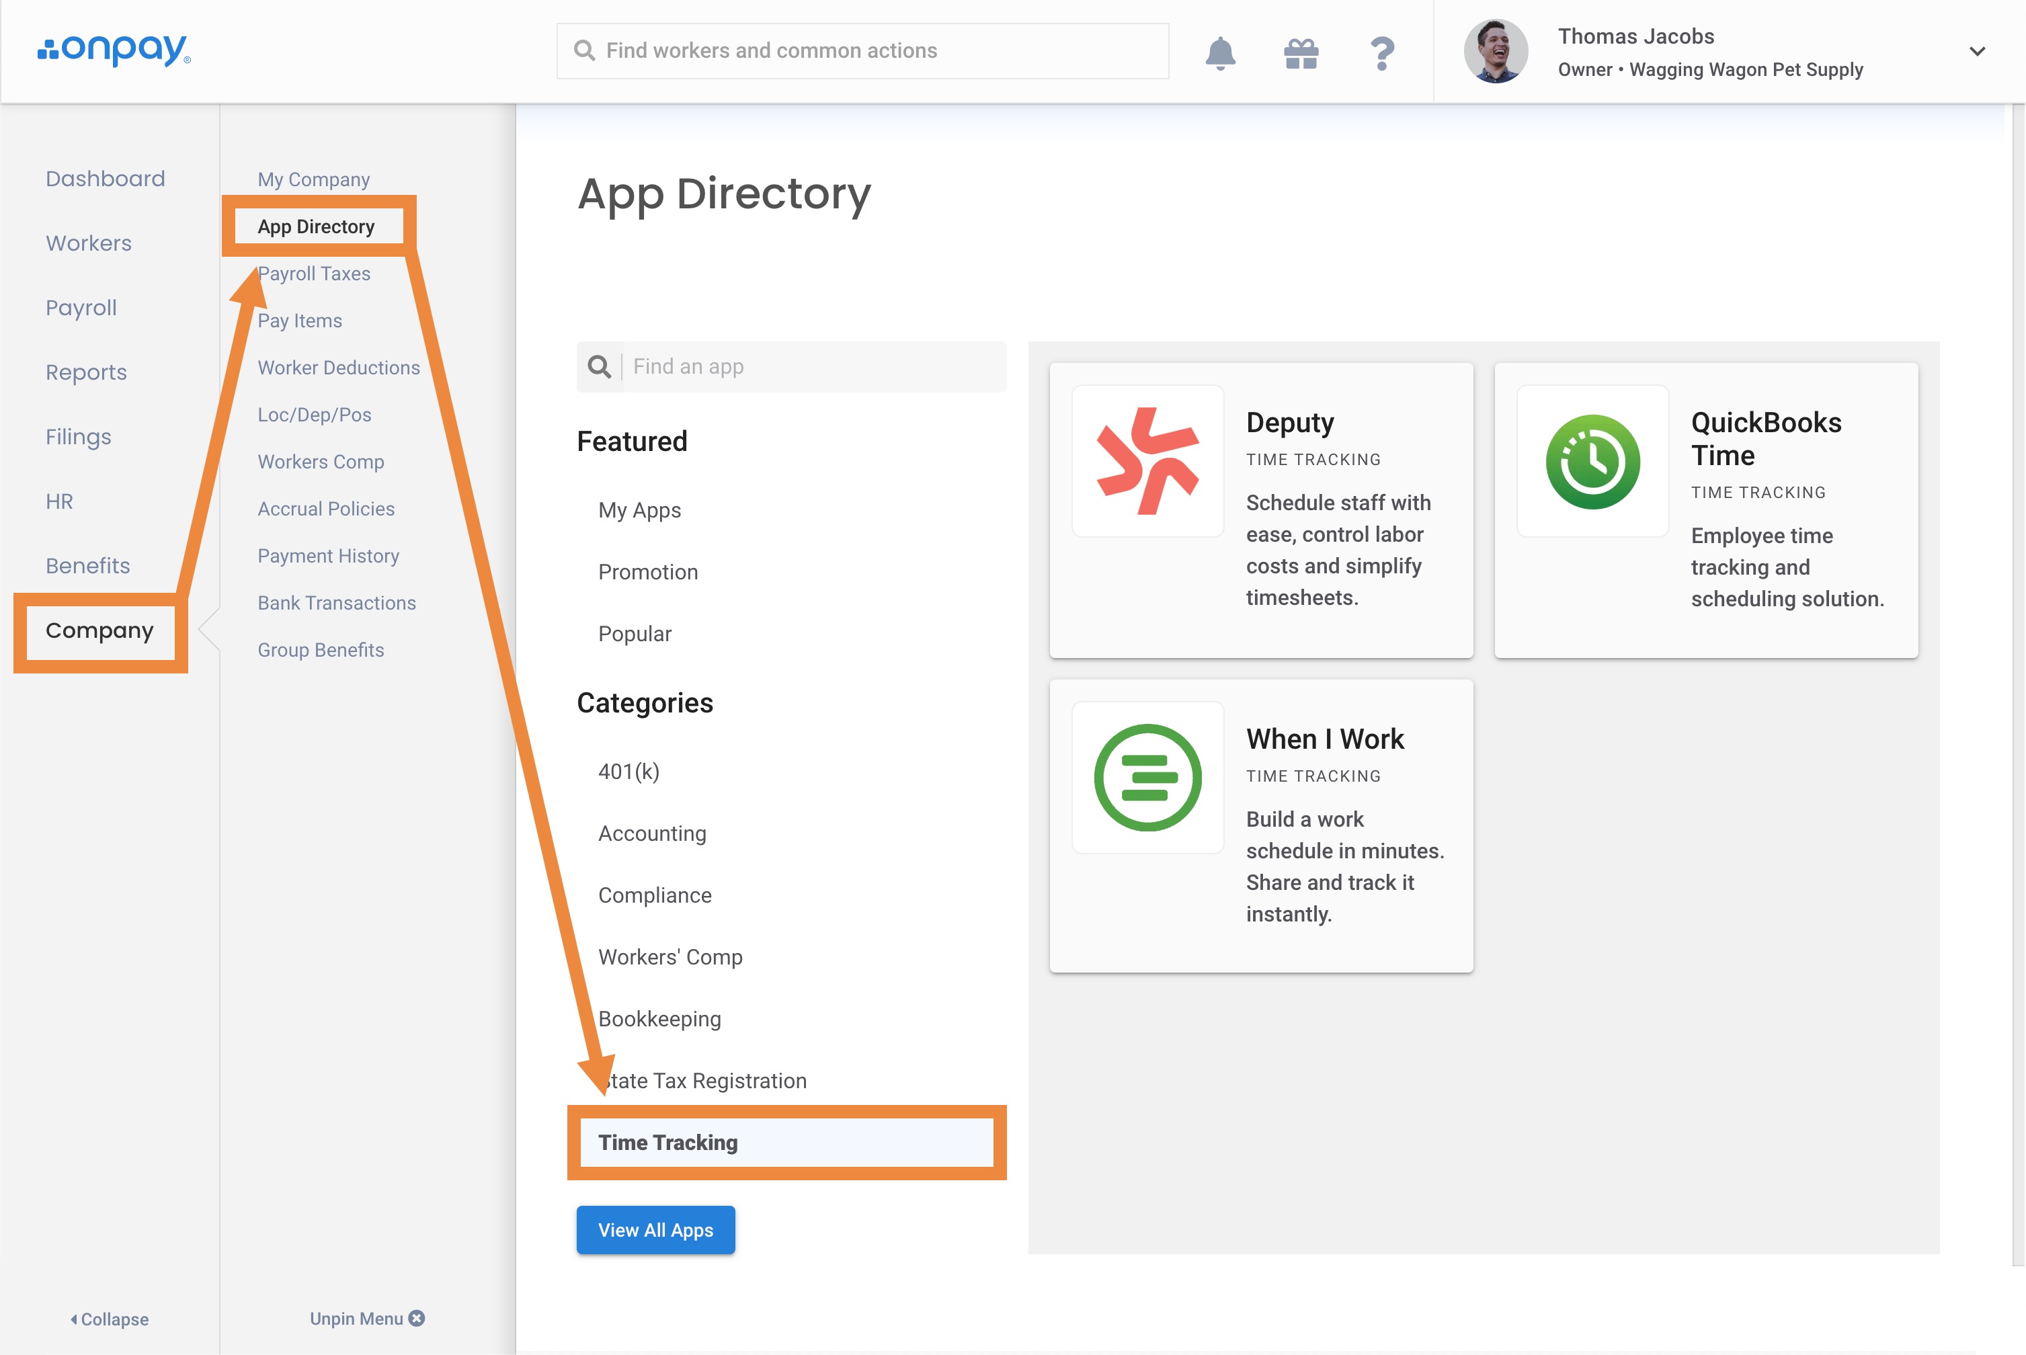Open Benefits in main navigation
This screenshot has width=2026, height=1355.
click(87, 565)
